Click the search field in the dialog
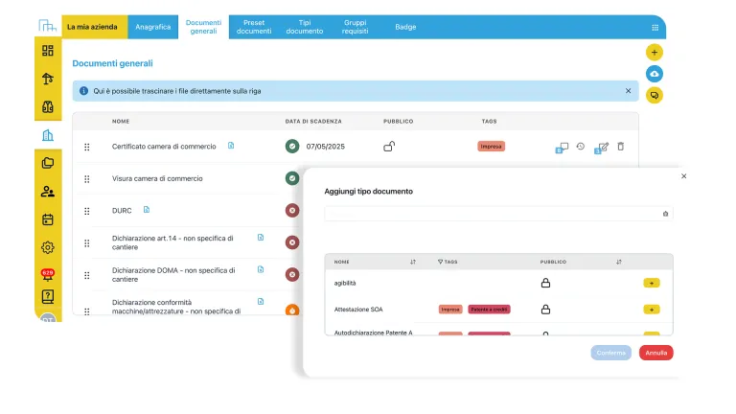Screen dimensions: 736x414 (498, 214)
